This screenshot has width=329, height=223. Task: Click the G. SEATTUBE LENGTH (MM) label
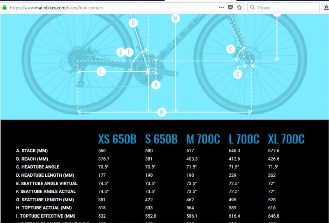tap(45, 200)
